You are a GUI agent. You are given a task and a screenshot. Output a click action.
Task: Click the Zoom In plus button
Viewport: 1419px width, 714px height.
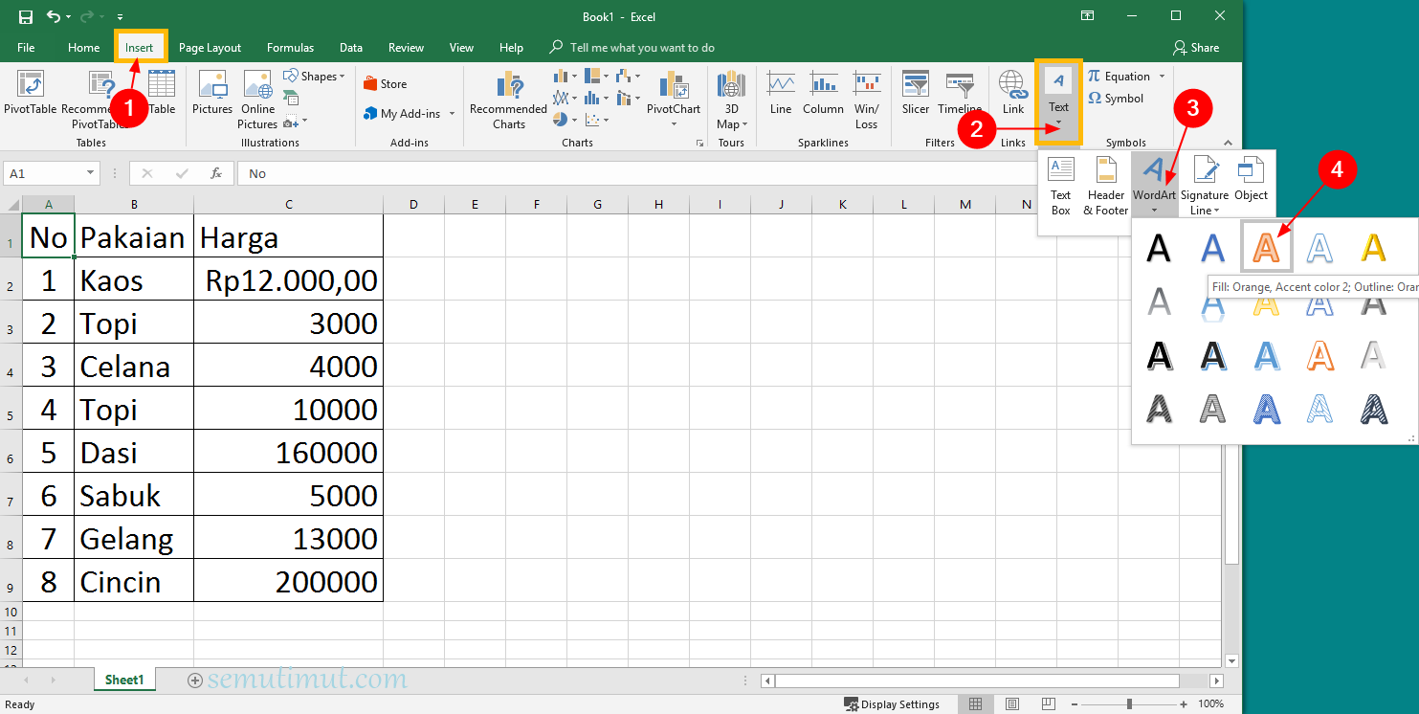pos(1183,704)
